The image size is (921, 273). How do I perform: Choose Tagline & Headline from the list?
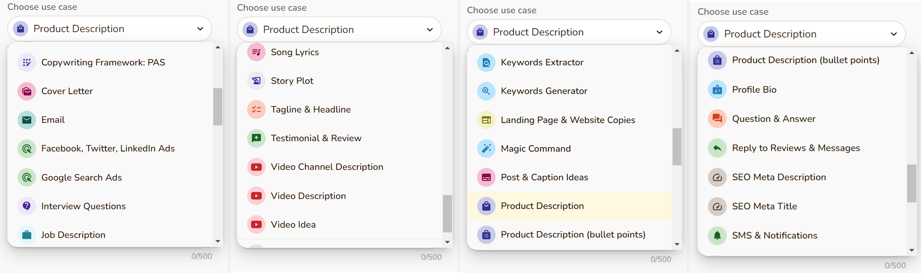click(311, 110)
